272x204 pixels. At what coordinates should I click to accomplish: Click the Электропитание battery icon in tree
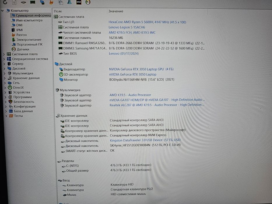coord(14,40)
